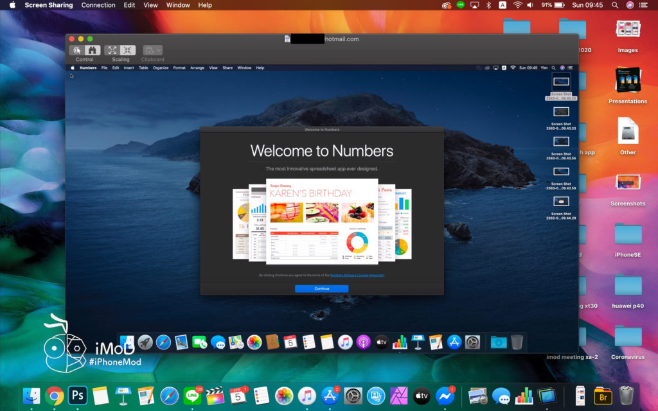The height and width of the screenshot is (411, 658).
Task: Open Photoshop from the host dock
Action: click(76, 396)
